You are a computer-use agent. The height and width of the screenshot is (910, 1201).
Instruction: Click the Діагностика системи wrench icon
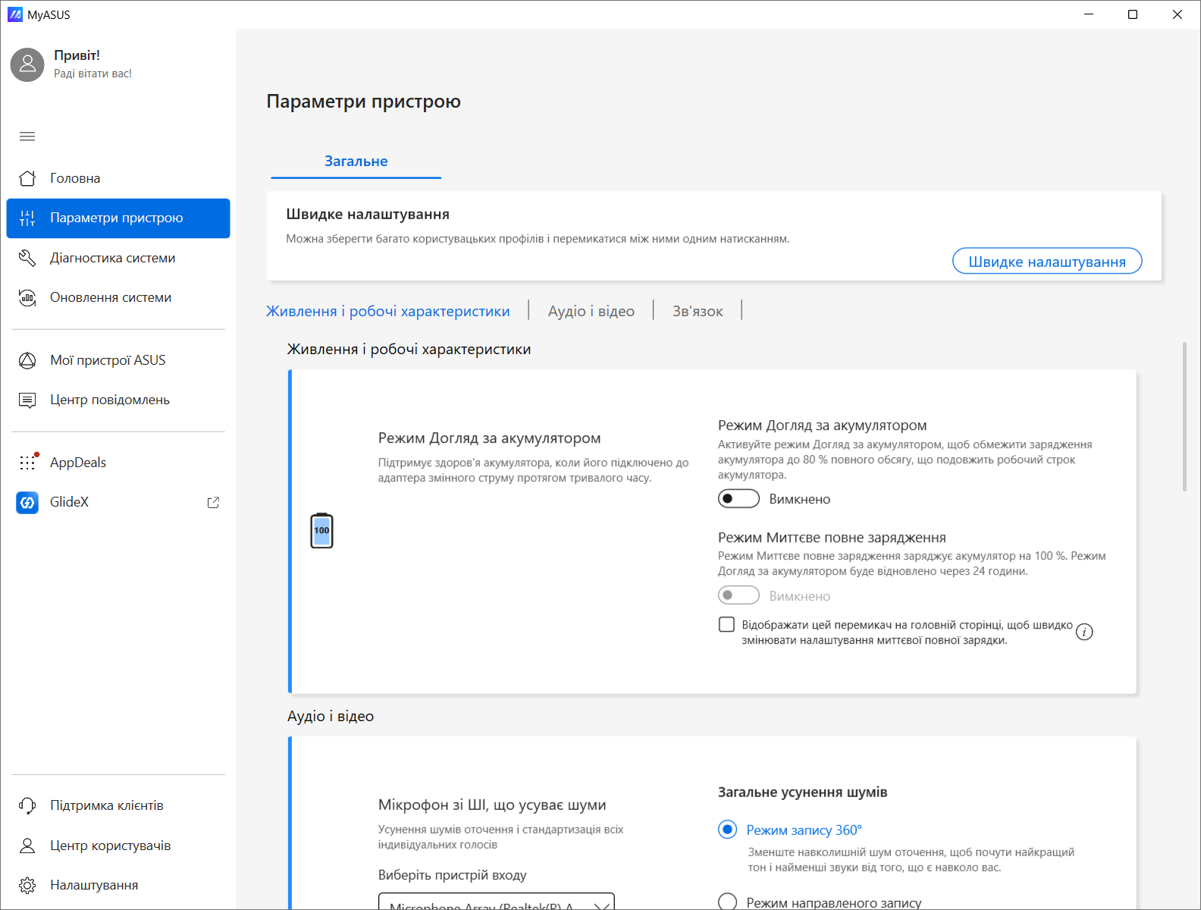pos(27,258)
